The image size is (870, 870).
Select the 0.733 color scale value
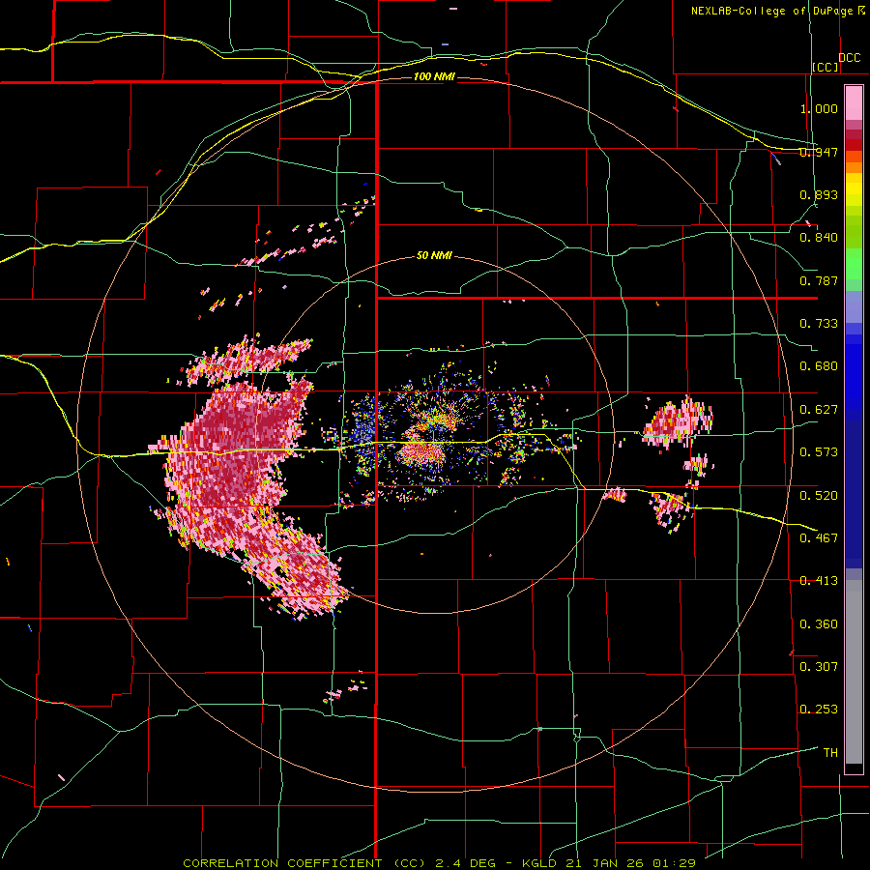click(819, 324)
